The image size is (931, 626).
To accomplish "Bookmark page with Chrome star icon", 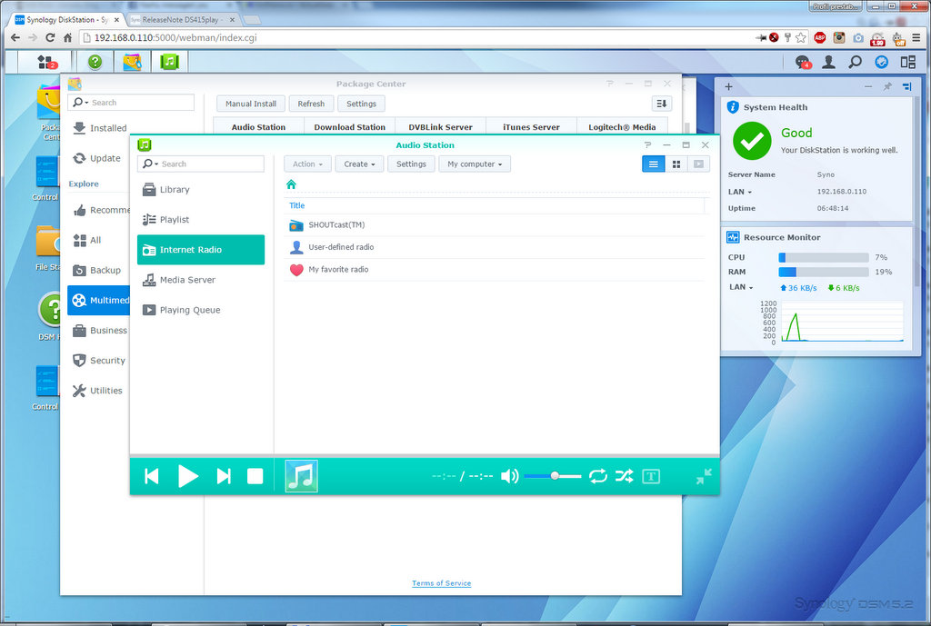I will click(x=801, y=38).
